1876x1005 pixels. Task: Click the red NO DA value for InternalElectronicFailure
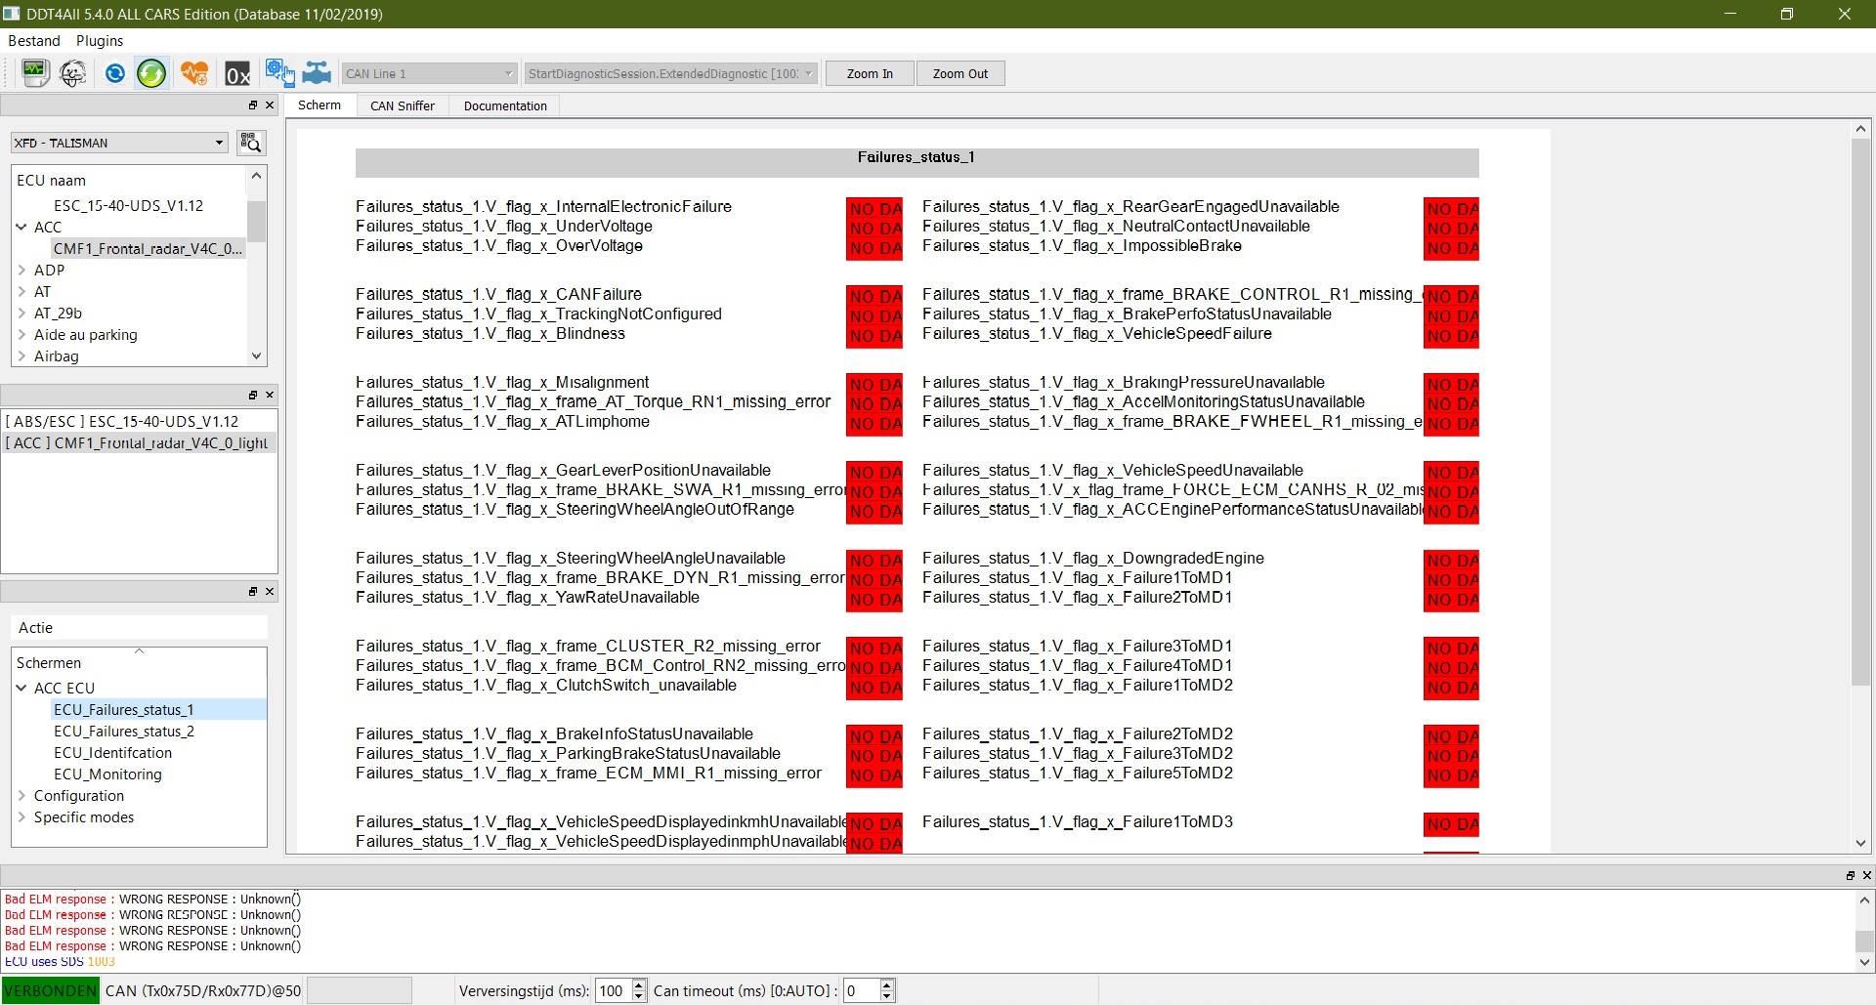(874, 208)
